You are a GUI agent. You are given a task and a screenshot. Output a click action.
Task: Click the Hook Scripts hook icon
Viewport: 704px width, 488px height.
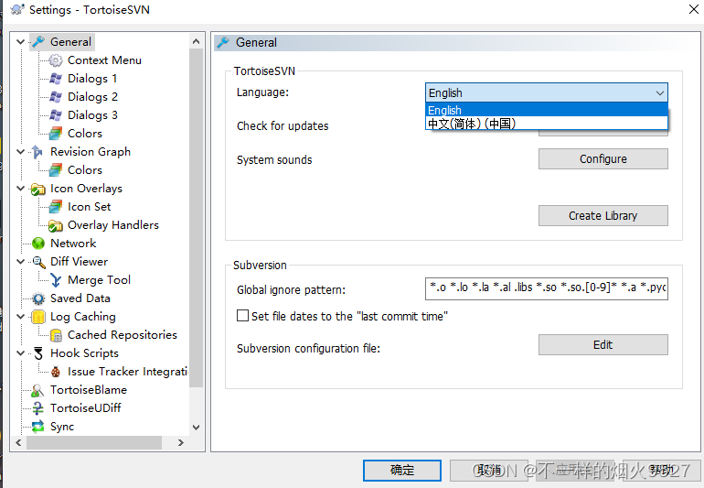[38, 353]
